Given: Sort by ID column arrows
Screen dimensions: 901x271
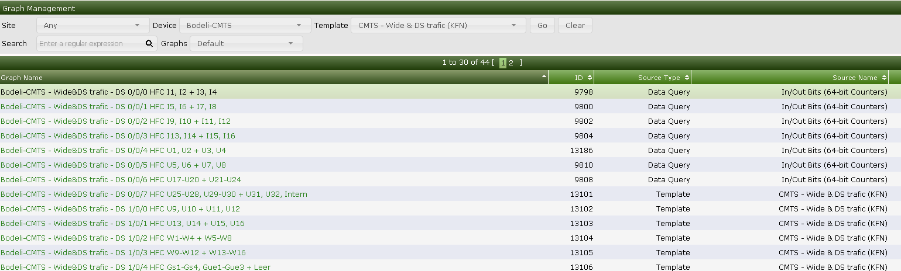Looking at the screenshot, I should coord(590,78).
